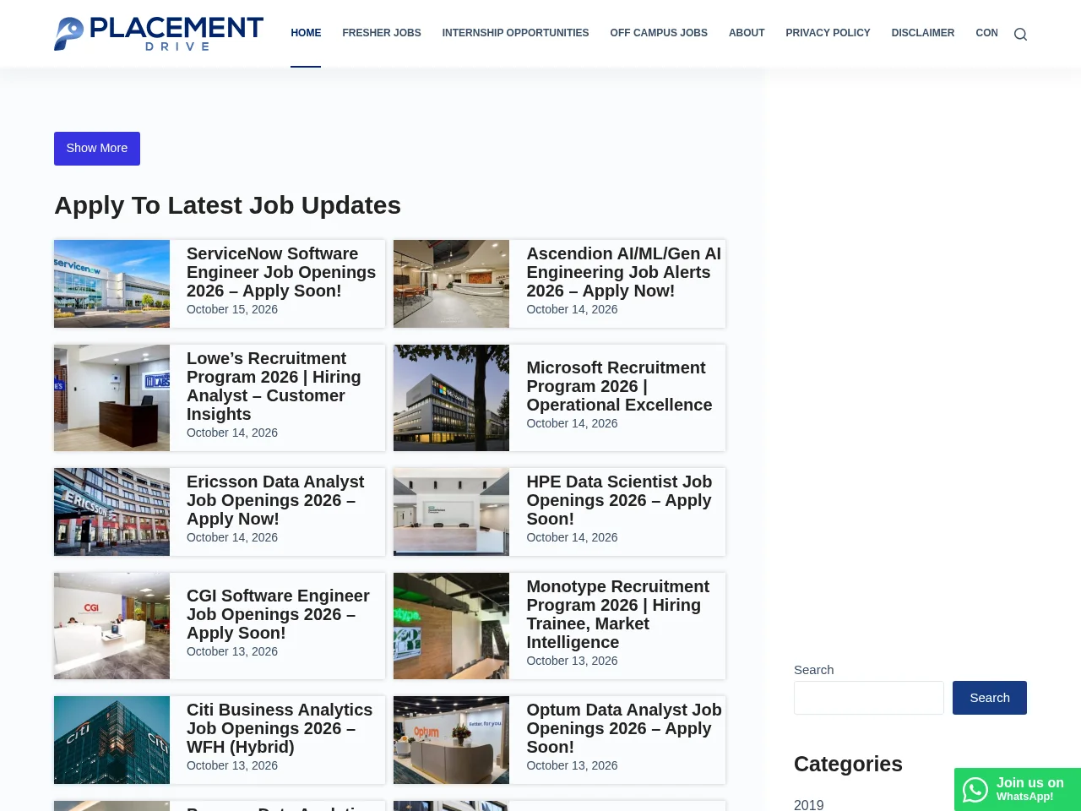Open HPE Data Scientist job post
The width and height of the screenshot is (1081, 811).
619,500
